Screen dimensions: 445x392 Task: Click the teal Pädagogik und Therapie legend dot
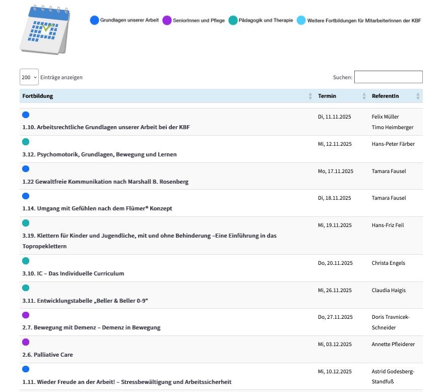(233, 20)
